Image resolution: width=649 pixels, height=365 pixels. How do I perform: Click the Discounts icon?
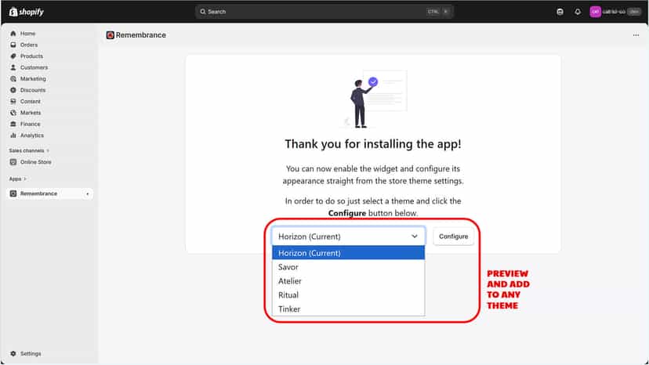13,90
